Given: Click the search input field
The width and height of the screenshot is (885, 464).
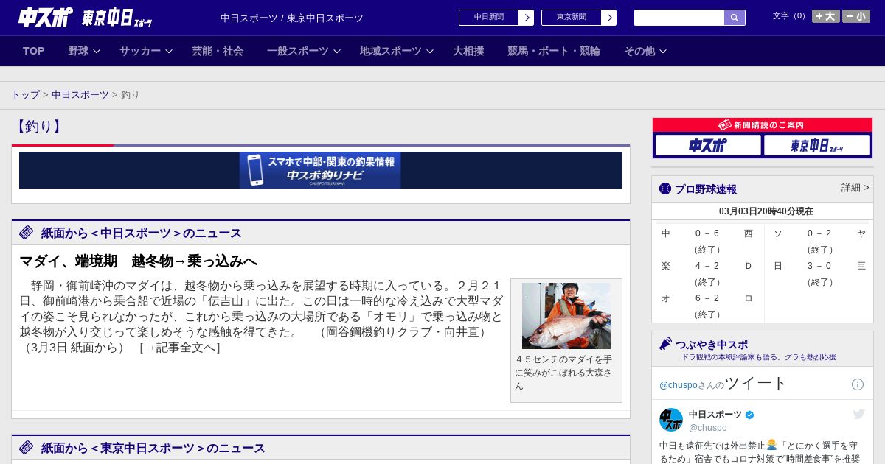Looking at the screenshot, I should click(x=679, y=18).
